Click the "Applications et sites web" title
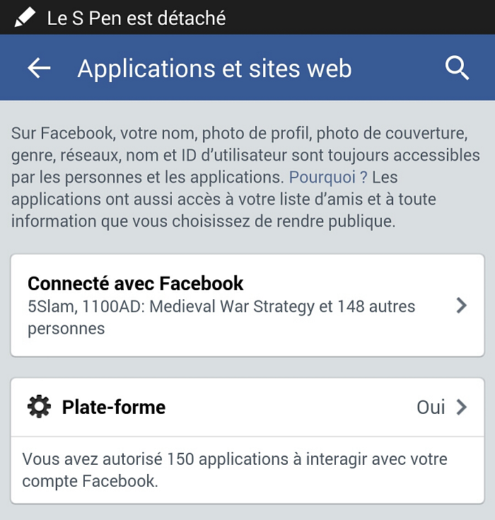Screen dimensions: 495x520 [214, 69]
